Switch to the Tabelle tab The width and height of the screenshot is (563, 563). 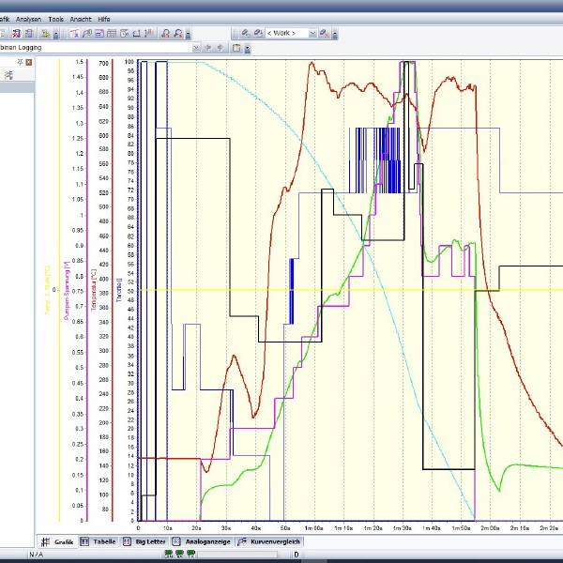[98, 541]
